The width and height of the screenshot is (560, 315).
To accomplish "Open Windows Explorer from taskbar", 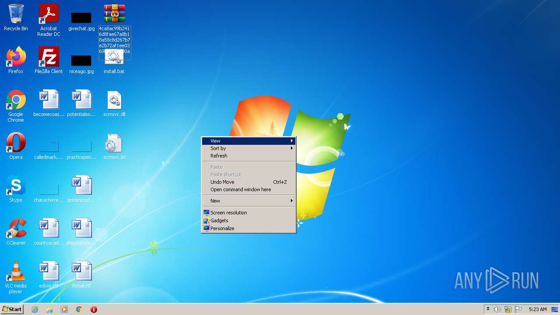I will [49, 309].
